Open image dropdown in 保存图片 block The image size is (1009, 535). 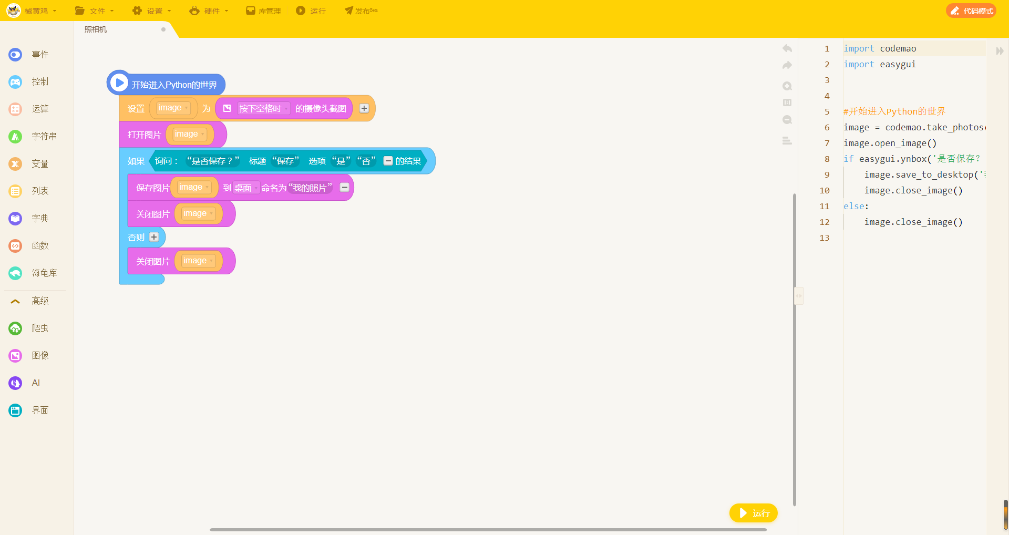pyautogui.click(x=194, y=187)
